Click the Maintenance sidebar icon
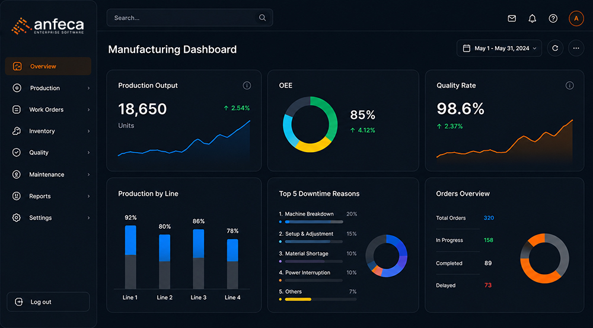Viewport: 593px width, 328px height. (x=16, y=175)
